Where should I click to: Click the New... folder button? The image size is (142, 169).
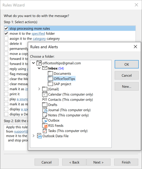(x=126, y=86)
